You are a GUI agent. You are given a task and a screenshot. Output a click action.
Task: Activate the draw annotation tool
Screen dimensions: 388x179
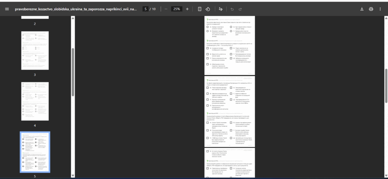(220, 9)
